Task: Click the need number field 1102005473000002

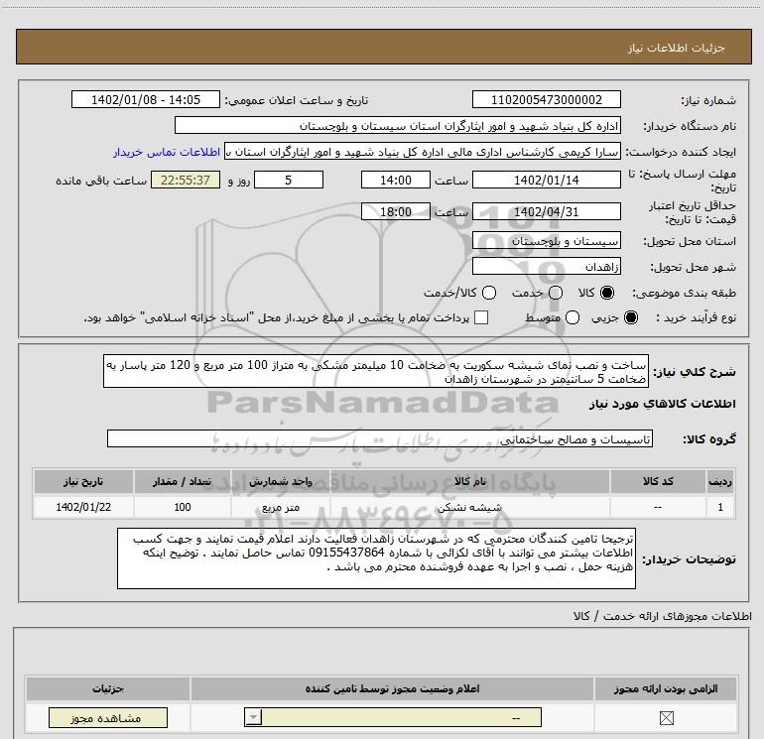Action: tap(546, 99)
